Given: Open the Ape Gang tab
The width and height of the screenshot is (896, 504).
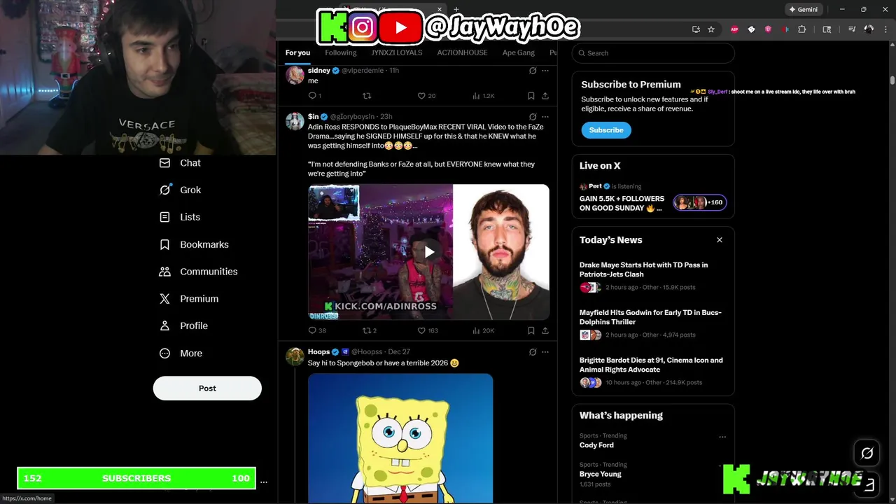Looking at the screenshot, I should [x=519, y=53].
